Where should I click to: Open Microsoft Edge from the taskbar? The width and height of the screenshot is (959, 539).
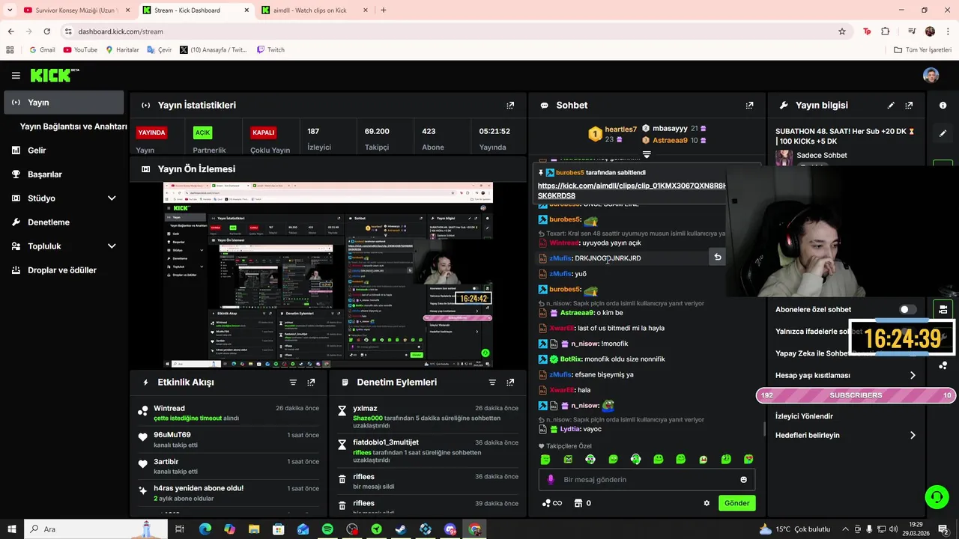tap(205, 529)
